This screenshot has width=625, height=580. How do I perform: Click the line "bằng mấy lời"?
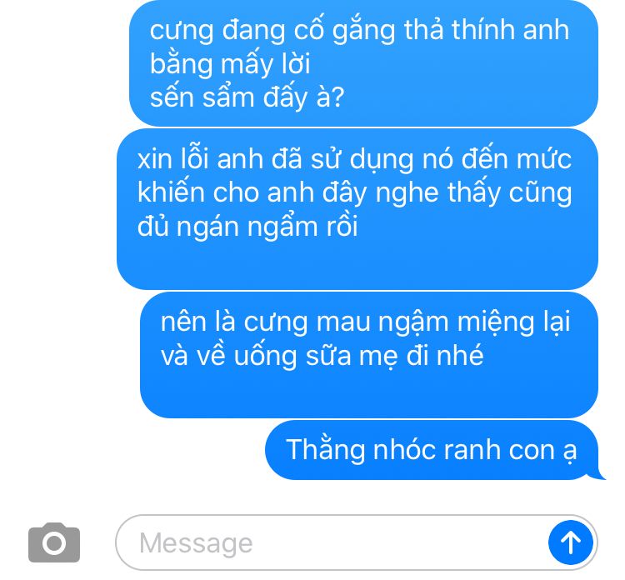[x=230, y=64]
